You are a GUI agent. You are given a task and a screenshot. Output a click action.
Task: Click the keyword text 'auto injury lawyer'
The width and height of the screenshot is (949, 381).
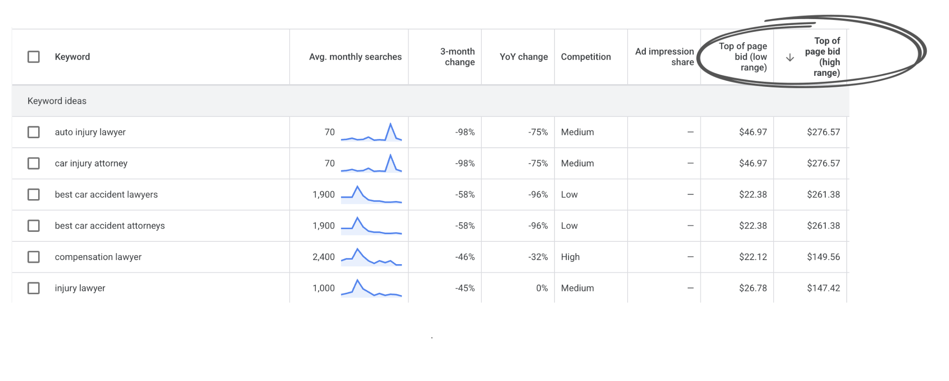point(90,132)
